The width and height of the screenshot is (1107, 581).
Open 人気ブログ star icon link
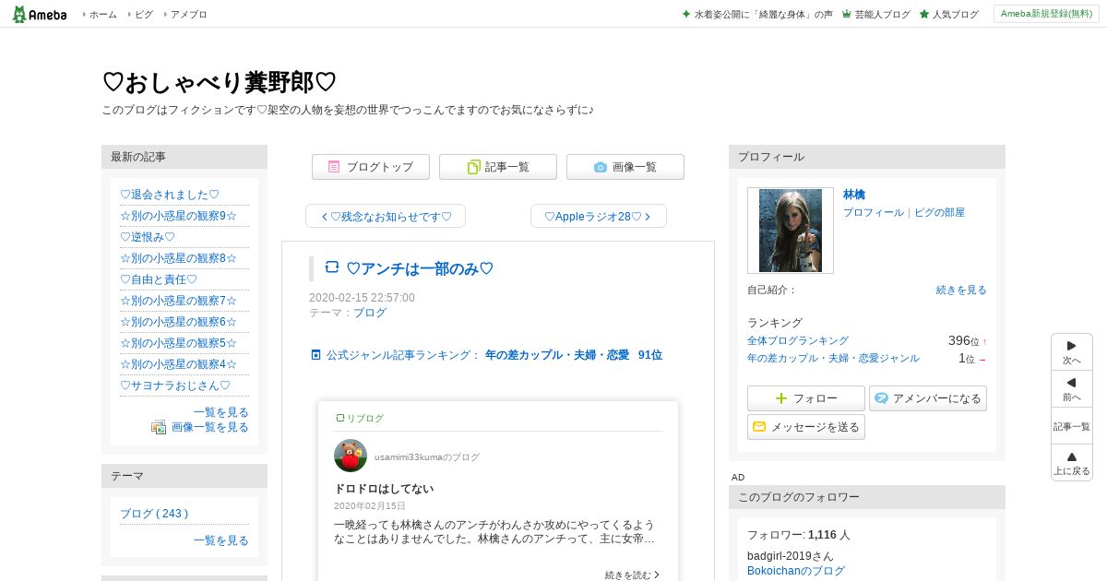point(923,15)
